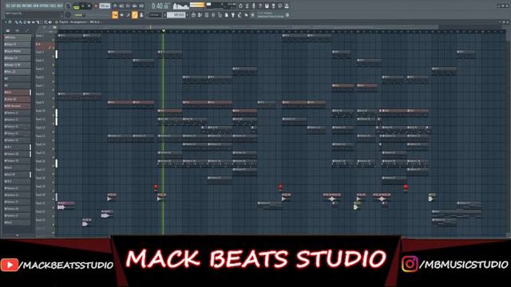Click the download arrow icon at toolbar end
Image resolution: width=511 pixels, height=287 pixels.
(x=287, y=6)
